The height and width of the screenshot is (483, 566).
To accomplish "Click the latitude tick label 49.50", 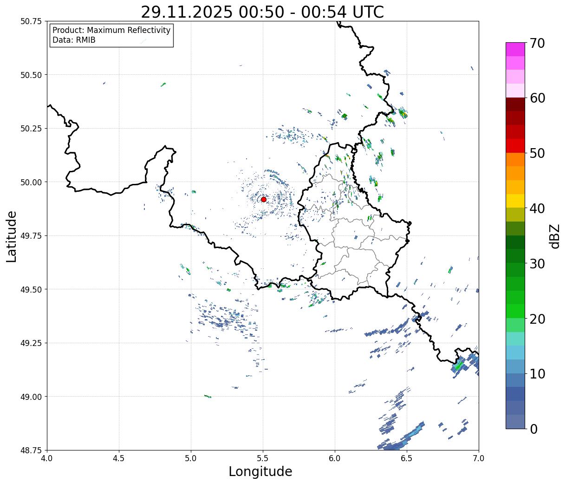I will 31,289.
